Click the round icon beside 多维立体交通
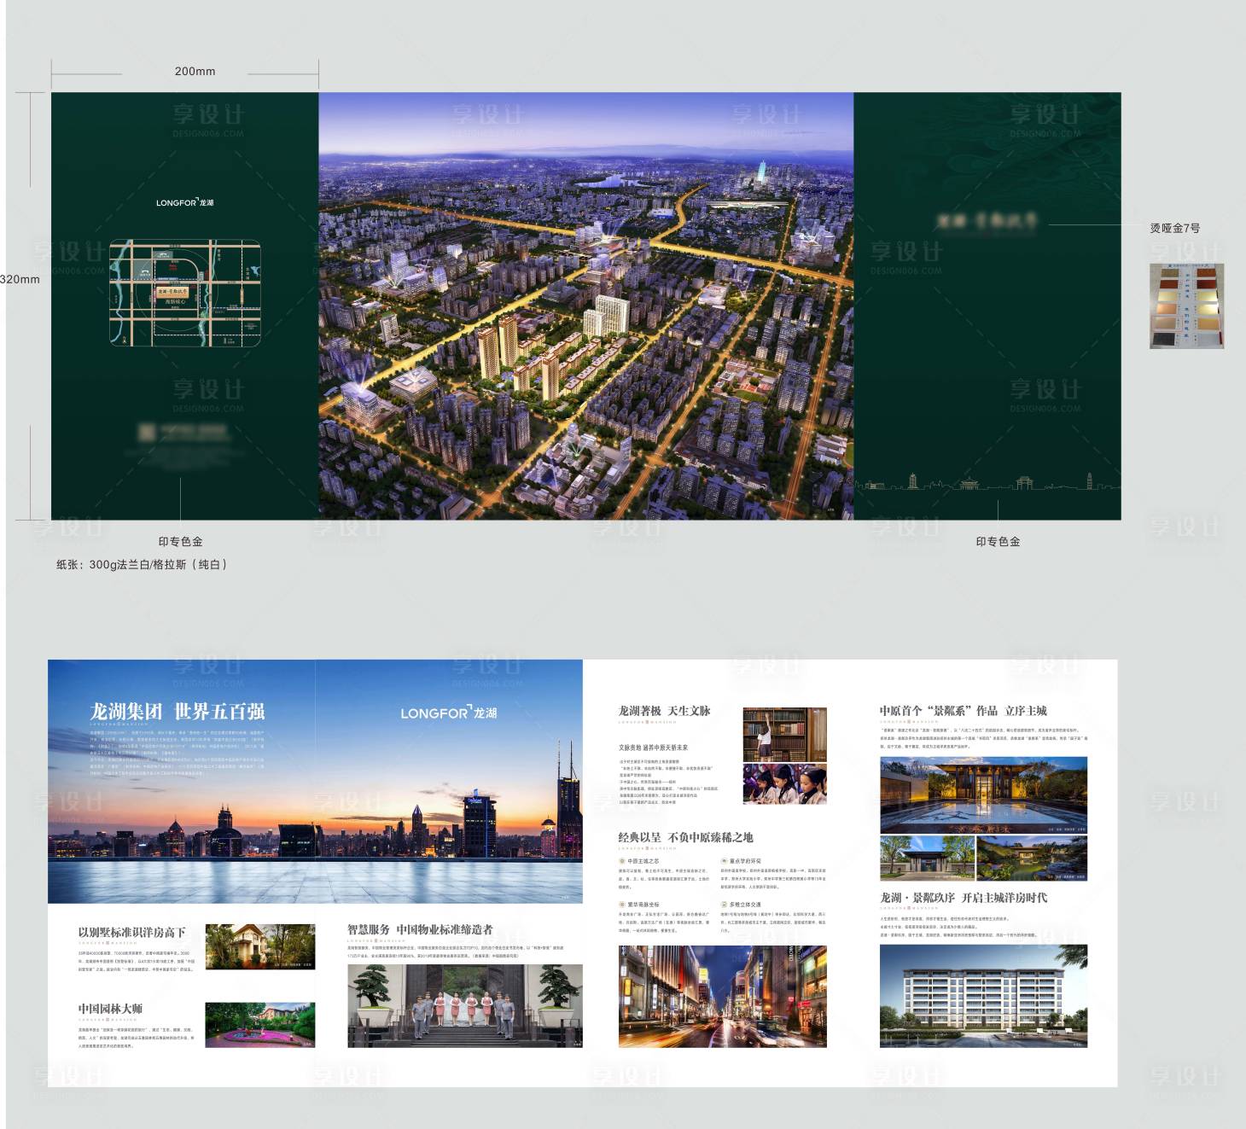 tap(724, 905)
